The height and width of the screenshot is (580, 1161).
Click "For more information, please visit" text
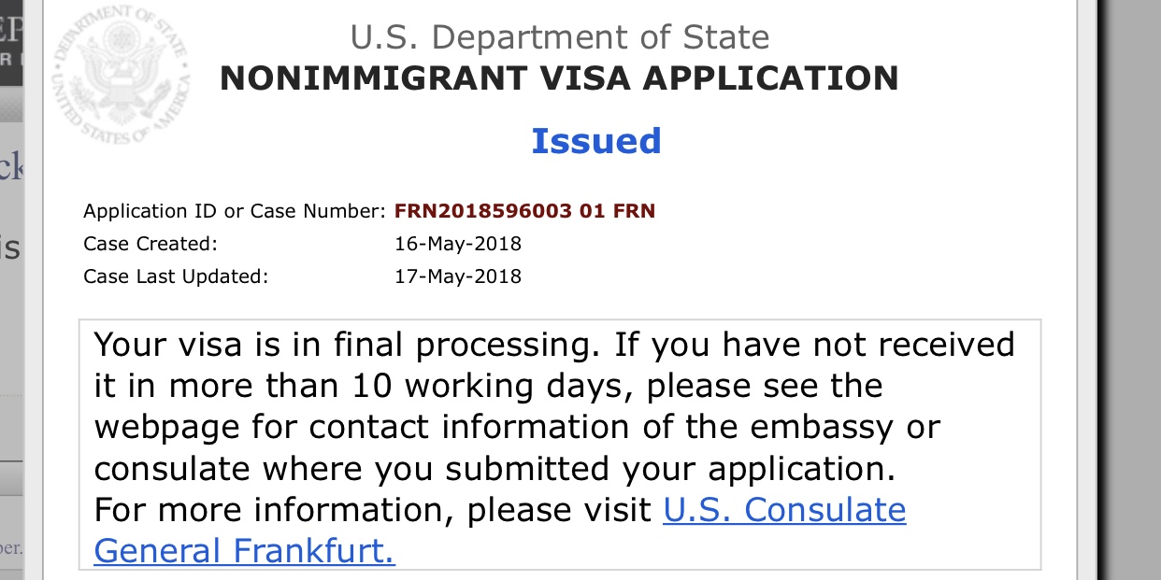[372, 510]
